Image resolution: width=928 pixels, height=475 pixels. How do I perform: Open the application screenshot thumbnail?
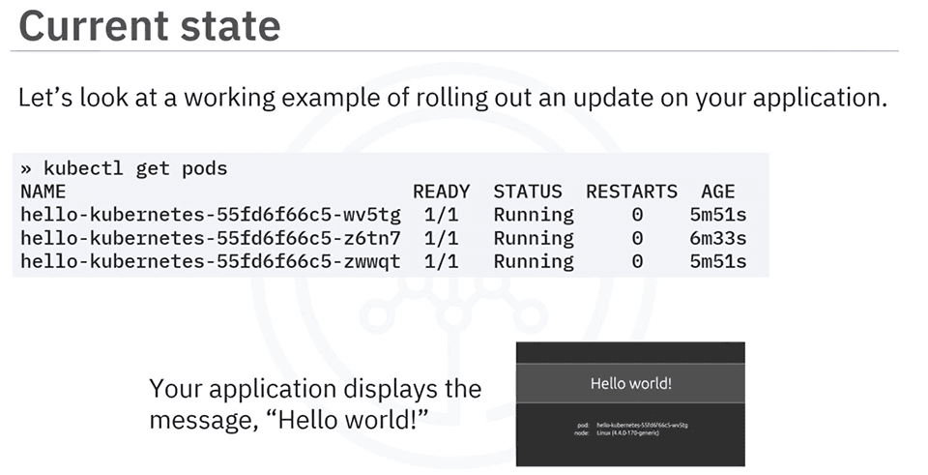coord(630,403)
